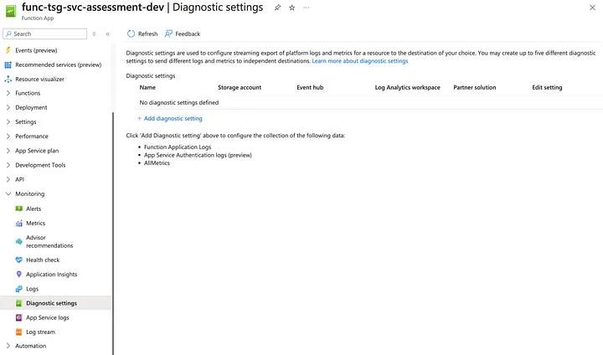603x355 pixels.
Task: Click the Refresh button label
Action: (x=148, y=33)
